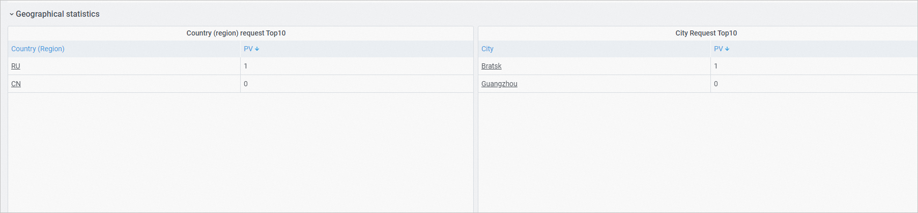Viewport: 918px width, 213px height.
Task: Click empty area of the city table panel
Action: point(697,152)
